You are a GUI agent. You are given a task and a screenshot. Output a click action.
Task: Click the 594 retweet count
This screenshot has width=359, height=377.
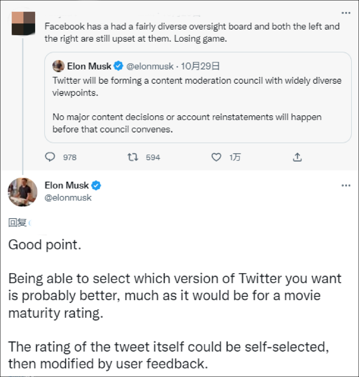click(x=153, y=157)
